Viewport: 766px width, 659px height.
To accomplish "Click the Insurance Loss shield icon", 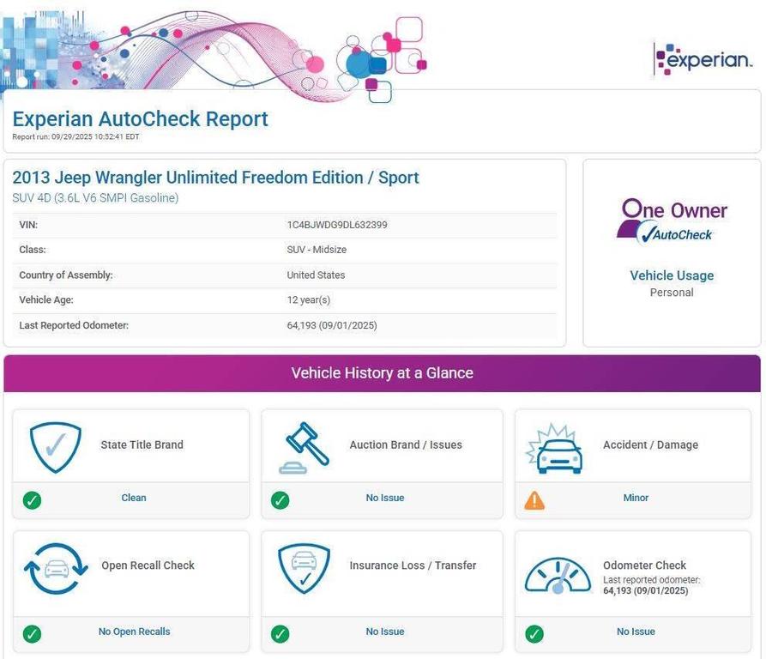I will click(304, 568).
